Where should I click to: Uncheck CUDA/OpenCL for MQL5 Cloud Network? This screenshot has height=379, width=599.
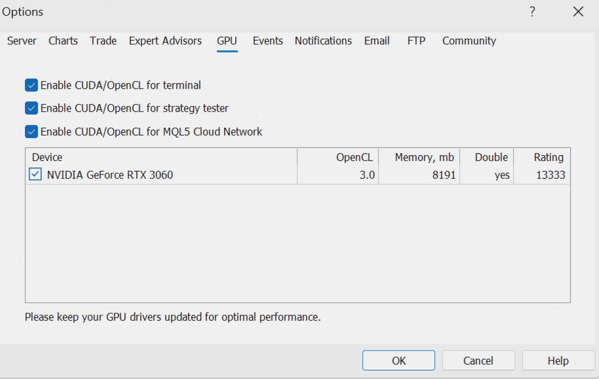(31, 132)
